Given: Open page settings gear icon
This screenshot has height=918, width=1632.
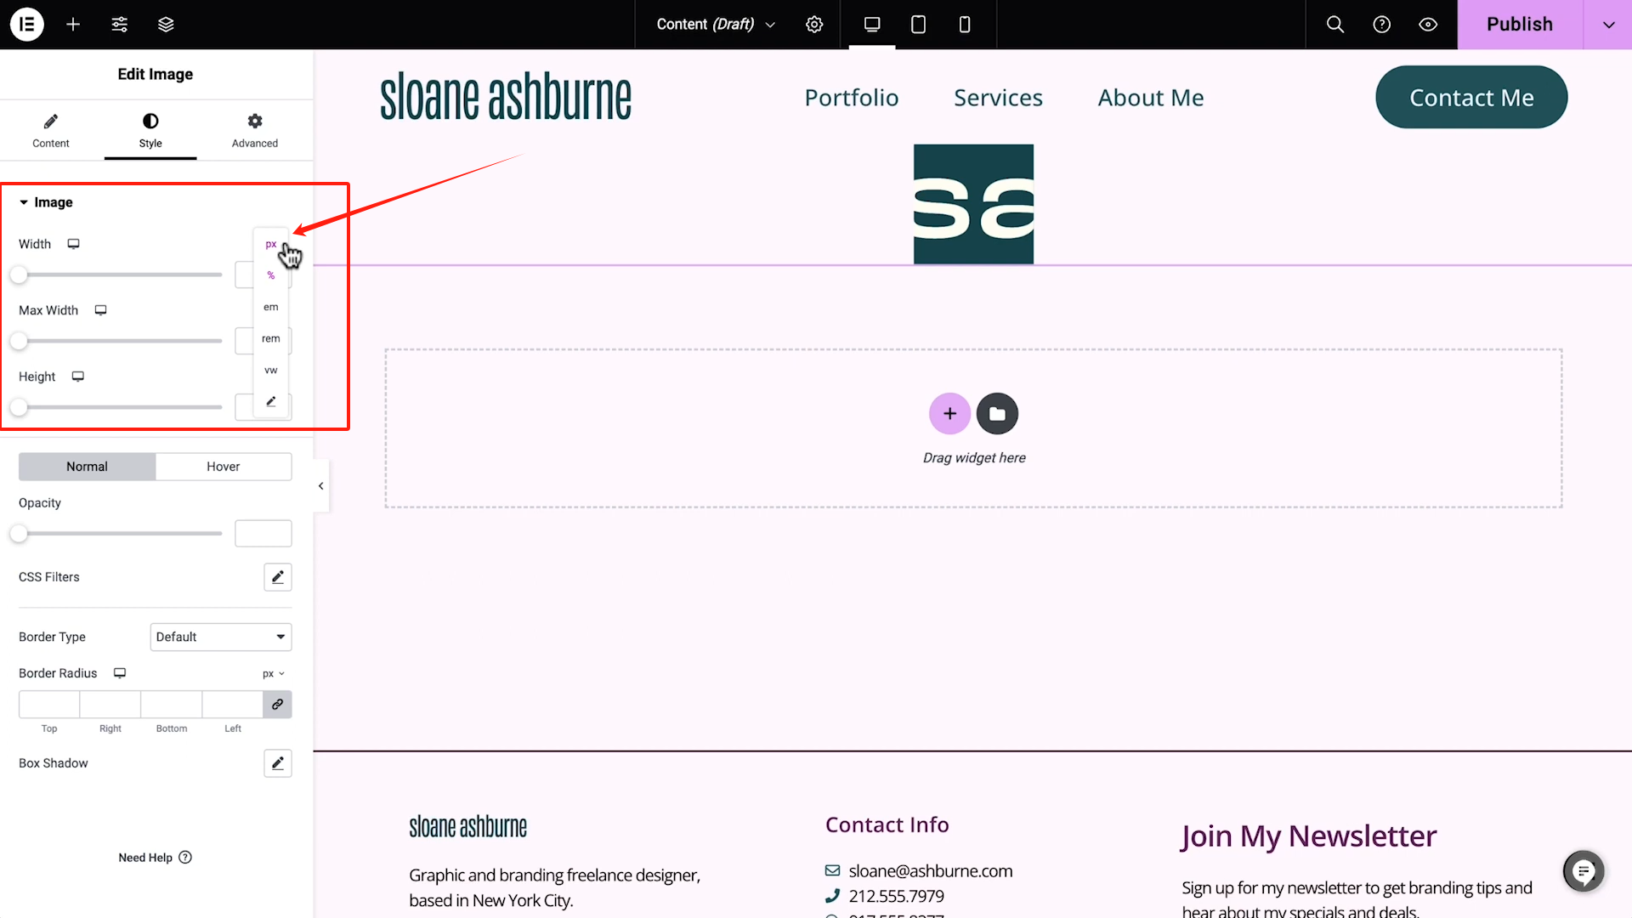Looking at the screenshot, I should coord(813,24).
